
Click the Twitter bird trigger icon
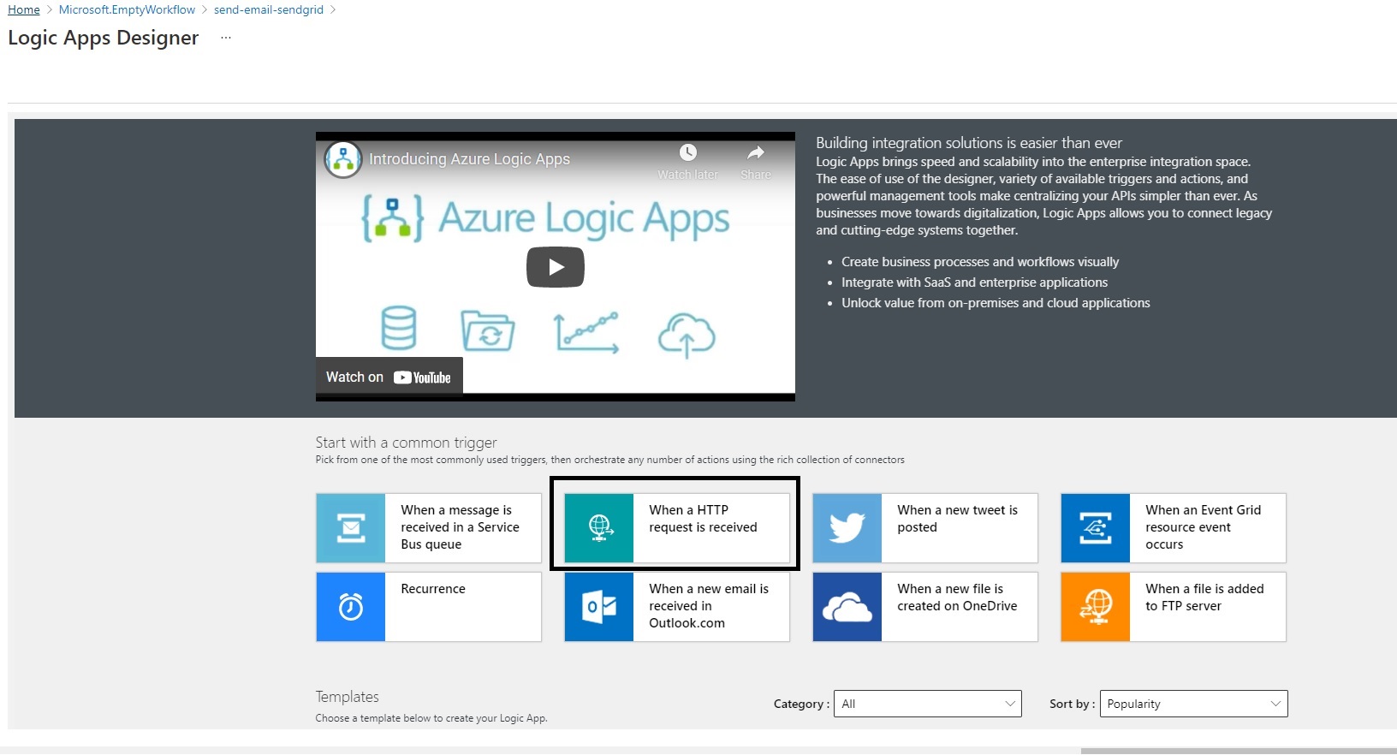click(x=847, y=528)
